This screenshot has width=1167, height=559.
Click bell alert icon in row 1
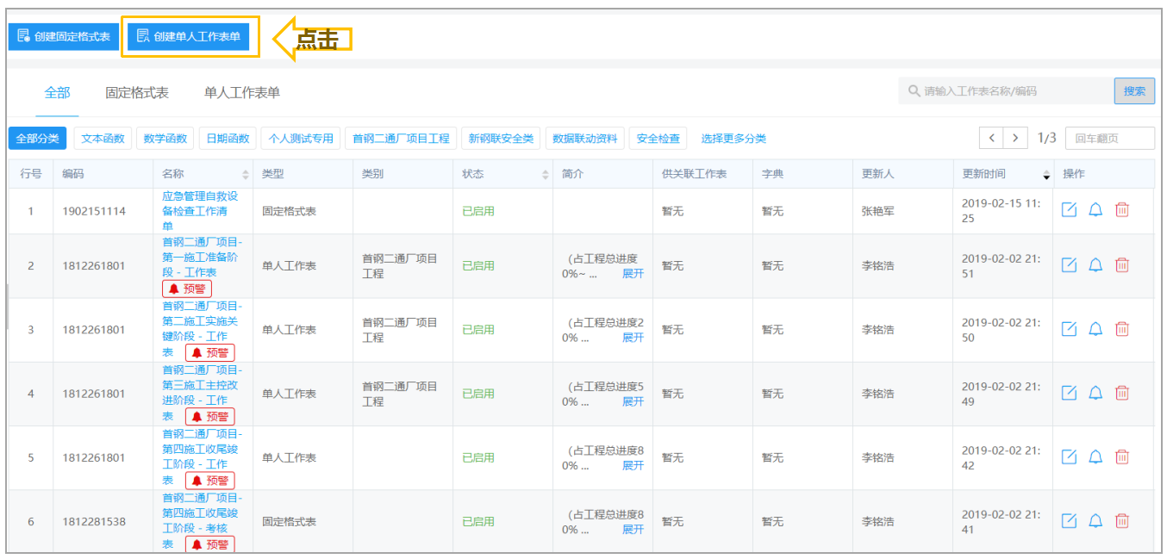tap(1095, 210)
